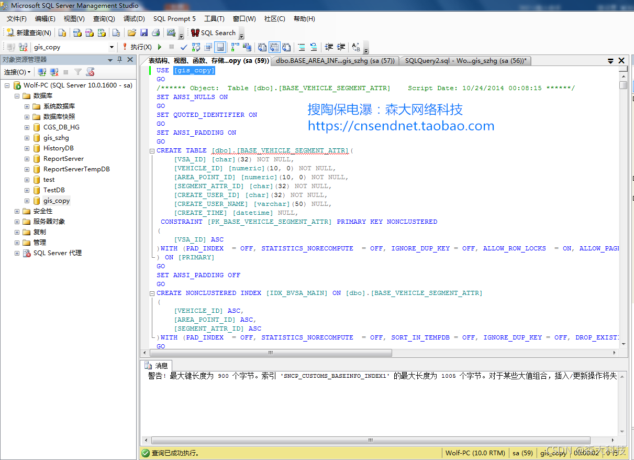Expand the CGS_DB_HG database
Image resolution: width=634 pixels, height=460 pixels.
(27, 127)
